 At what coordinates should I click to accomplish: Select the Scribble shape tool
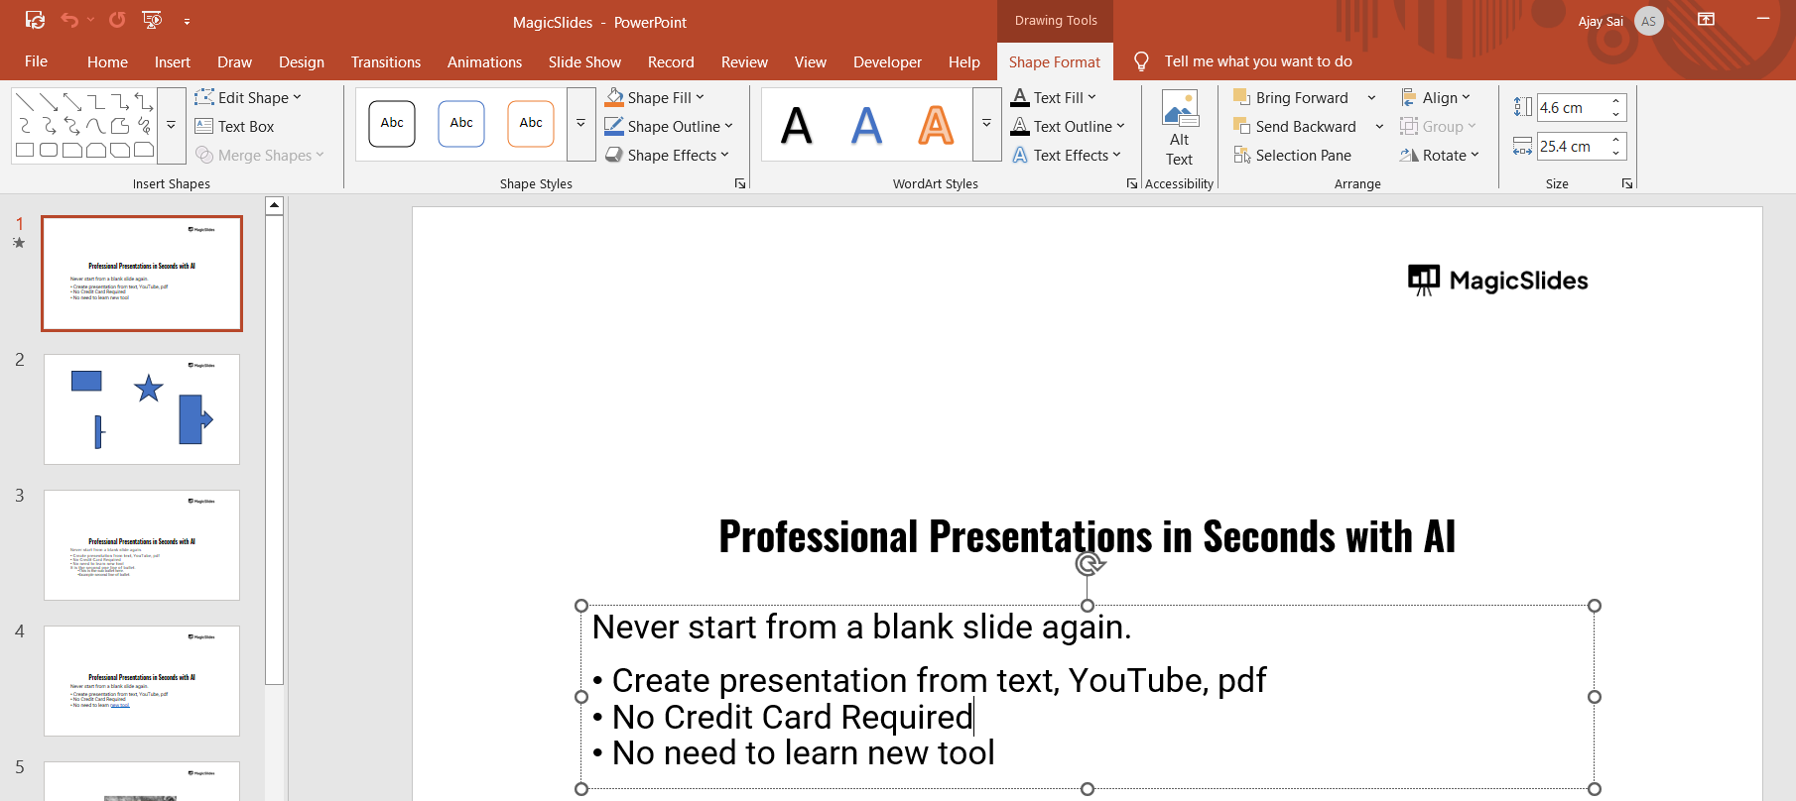pos(144,126)
